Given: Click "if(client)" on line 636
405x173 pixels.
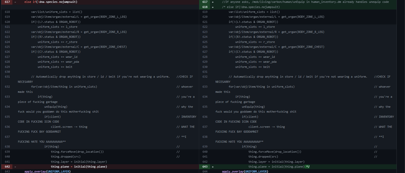Looking at the screenshot, I should click(250, 117).
